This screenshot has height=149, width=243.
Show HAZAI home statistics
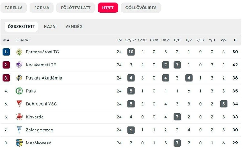50,27
